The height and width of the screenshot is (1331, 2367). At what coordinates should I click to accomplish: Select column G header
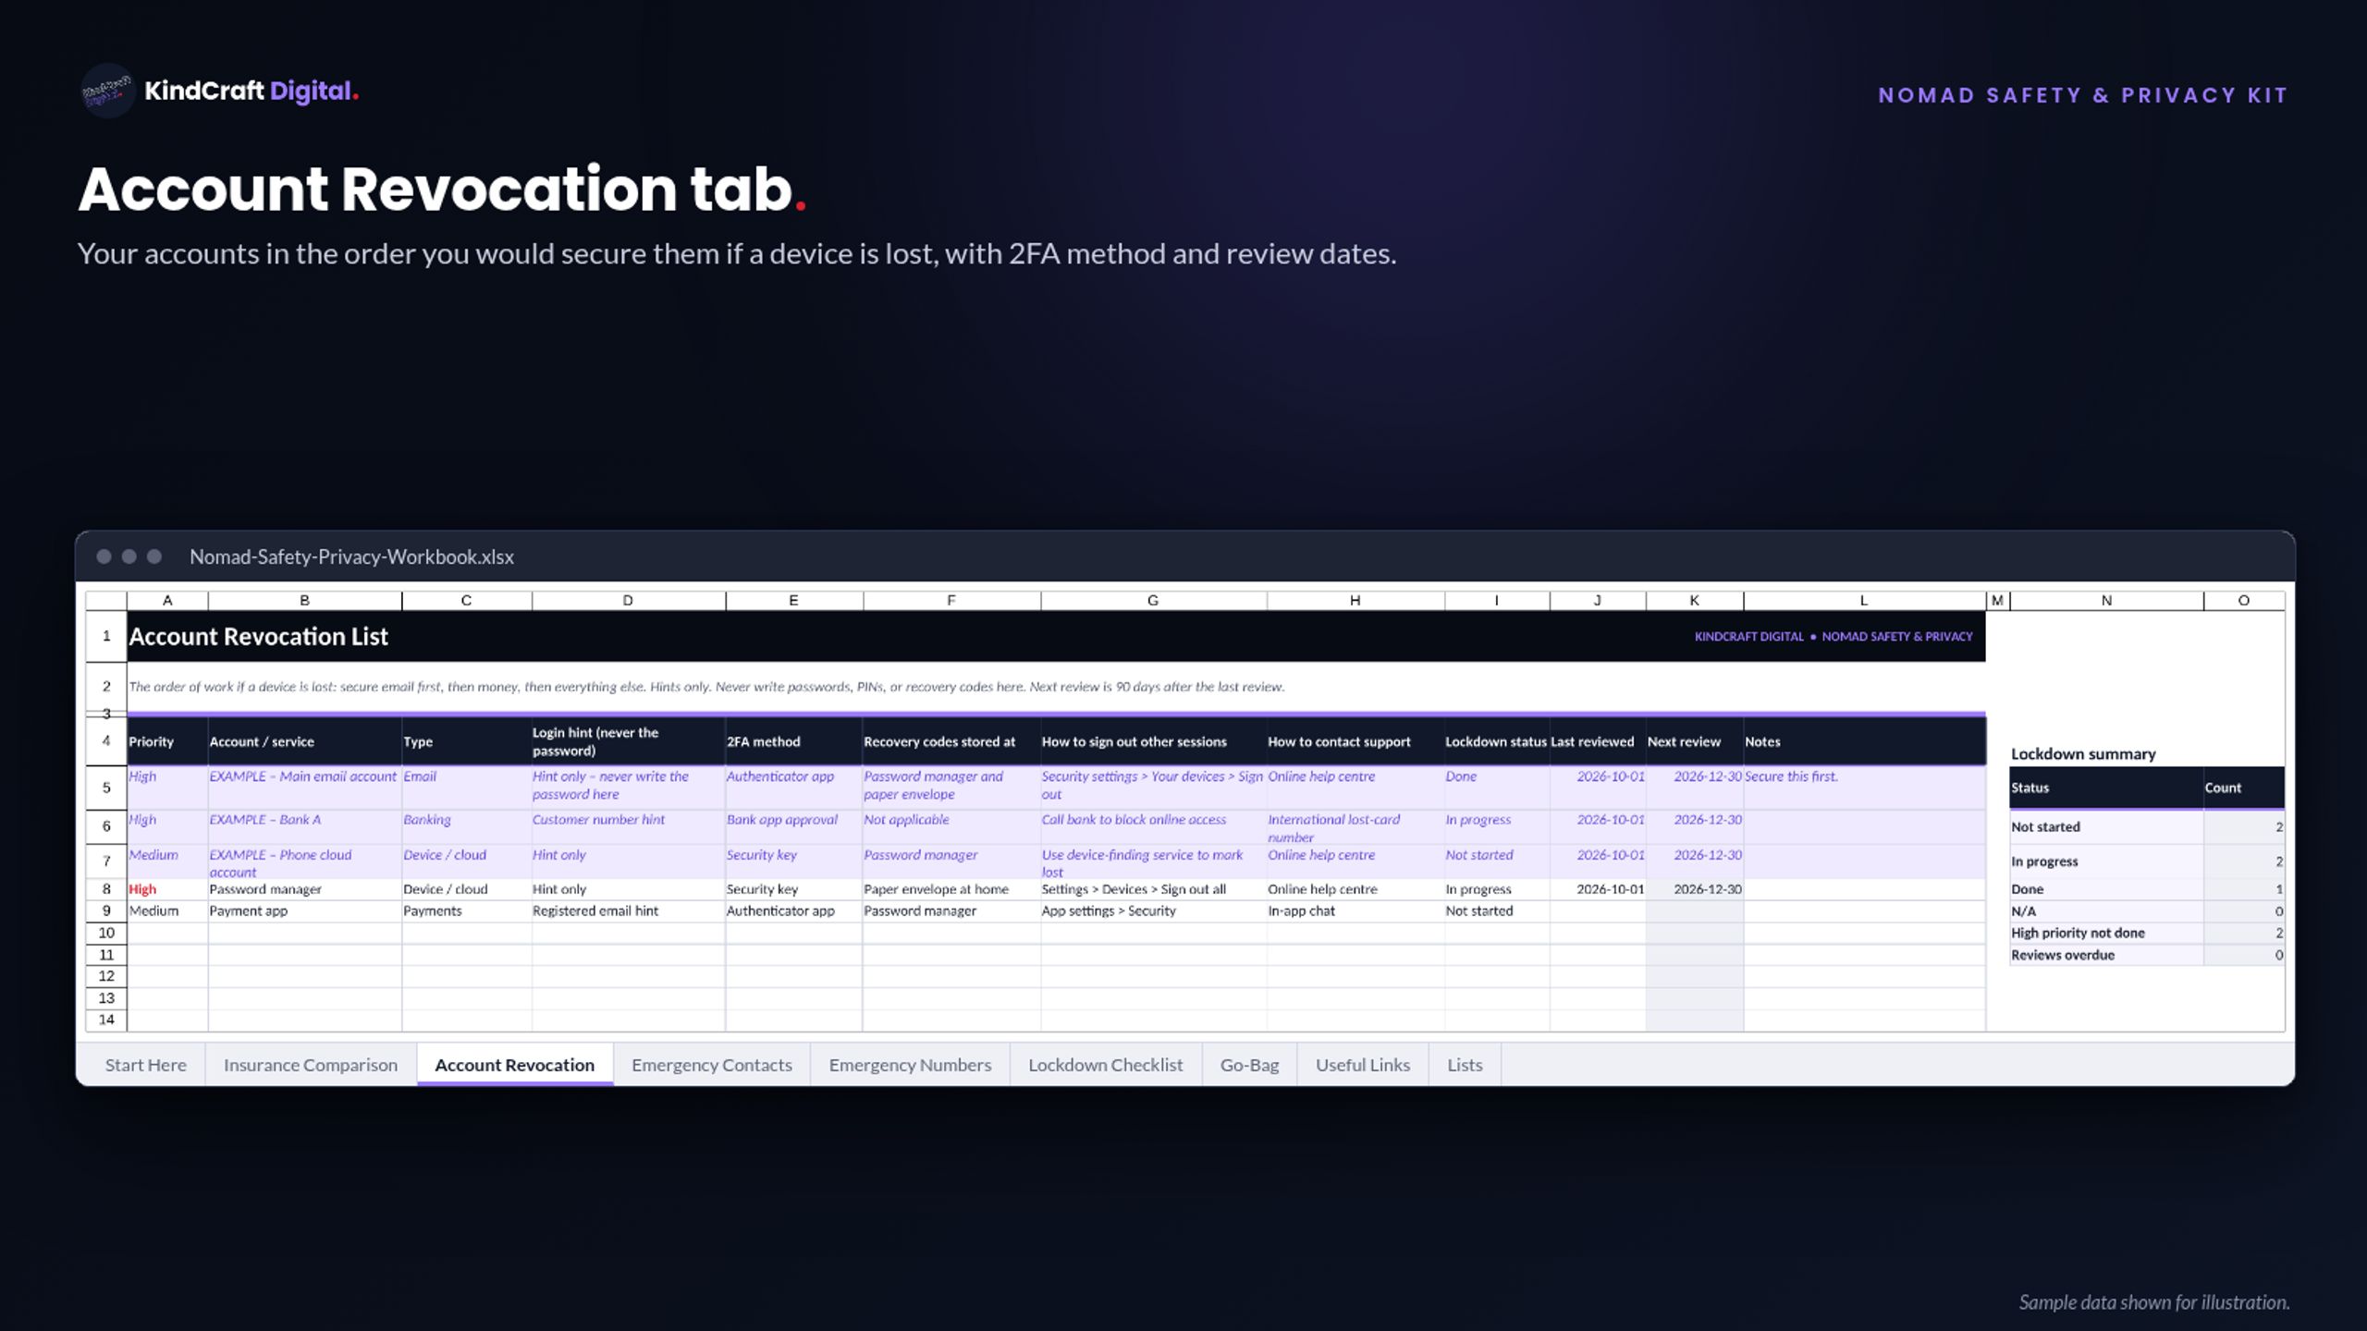(x=1153, y=601)
